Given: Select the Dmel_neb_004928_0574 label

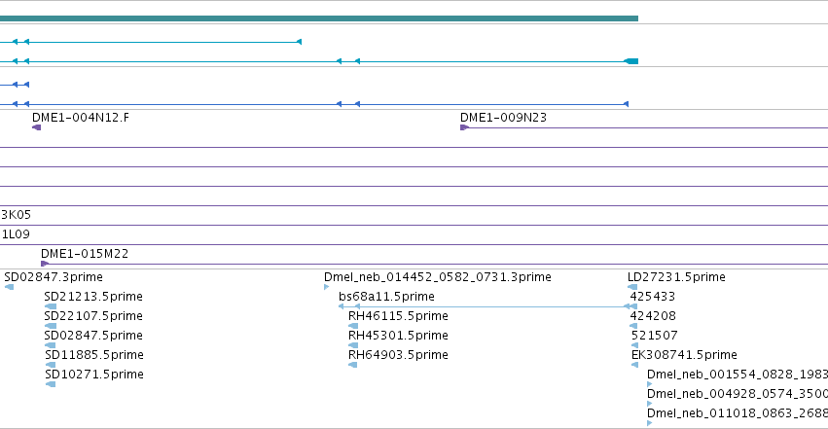Looking at the screenshot, I should (738, 394).
